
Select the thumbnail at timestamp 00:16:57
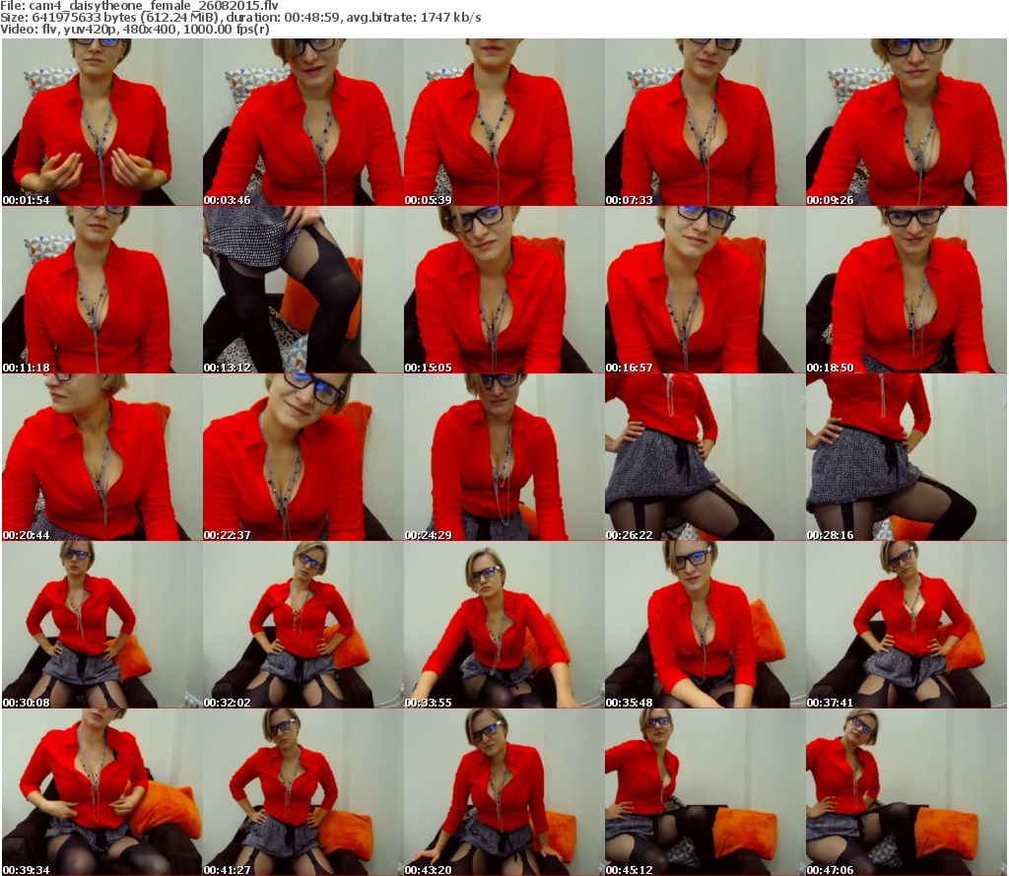click(705, 290)
